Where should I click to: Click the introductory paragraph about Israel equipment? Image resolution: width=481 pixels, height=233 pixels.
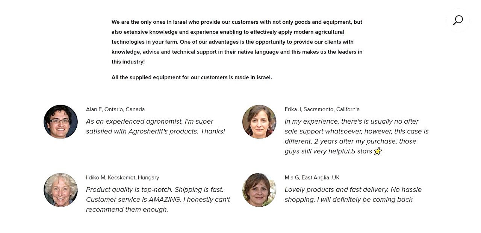pyautogui.click(x=237, y=41)
